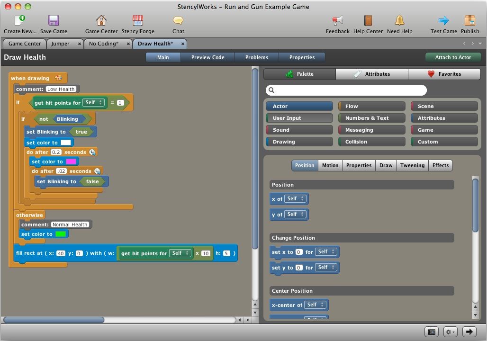Open the Properties view tab
The height and width of the screenshot is (341, 487).
point(302,57)
